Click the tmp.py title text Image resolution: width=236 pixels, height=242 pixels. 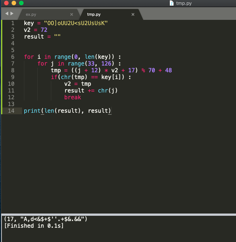coord(184,3)
